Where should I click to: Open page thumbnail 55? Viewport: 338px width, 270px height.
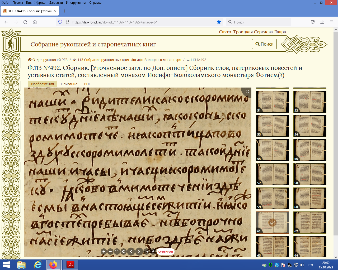click(273, 150)
